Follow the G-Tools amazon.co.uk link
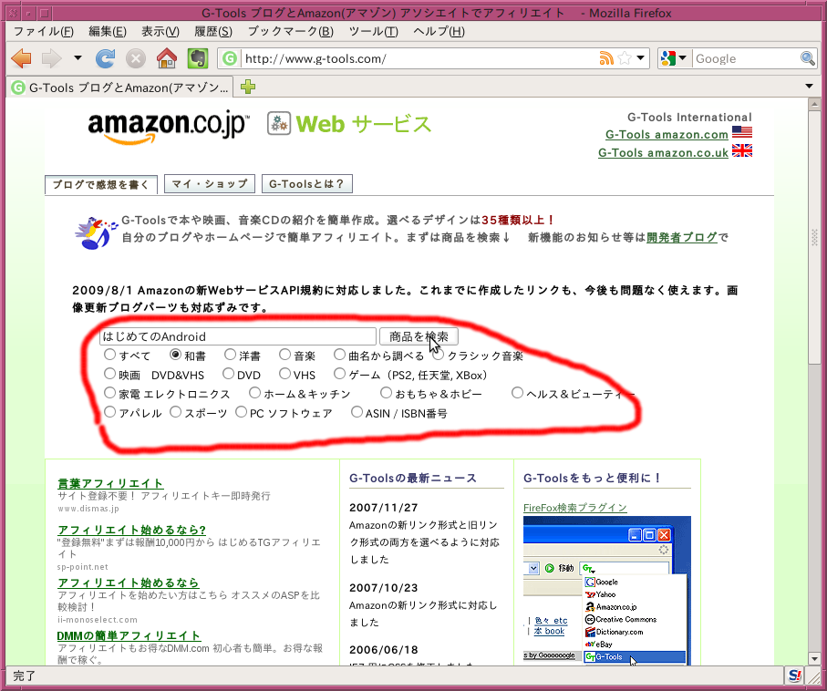The image size is (827, 691). point(663,152)
